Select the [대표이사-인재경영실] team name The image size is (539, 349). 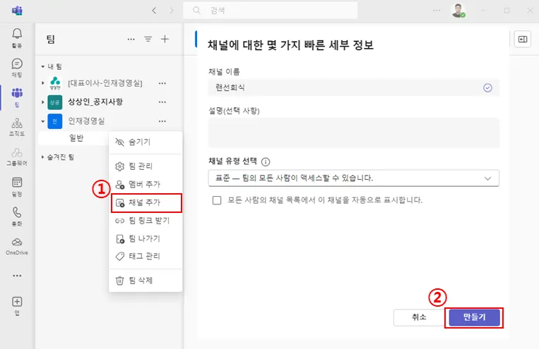pos(105,83)
